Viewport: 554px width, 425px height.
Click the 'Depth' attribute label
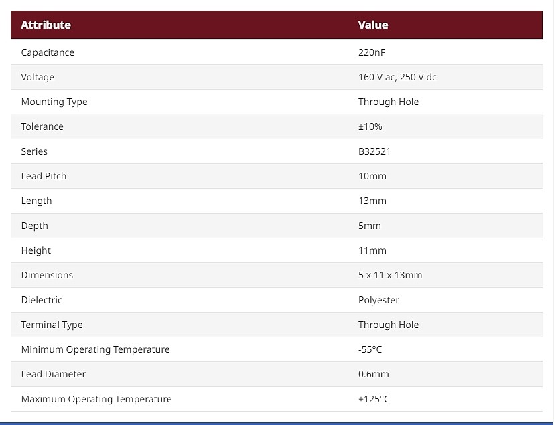(x=35, y=226)
